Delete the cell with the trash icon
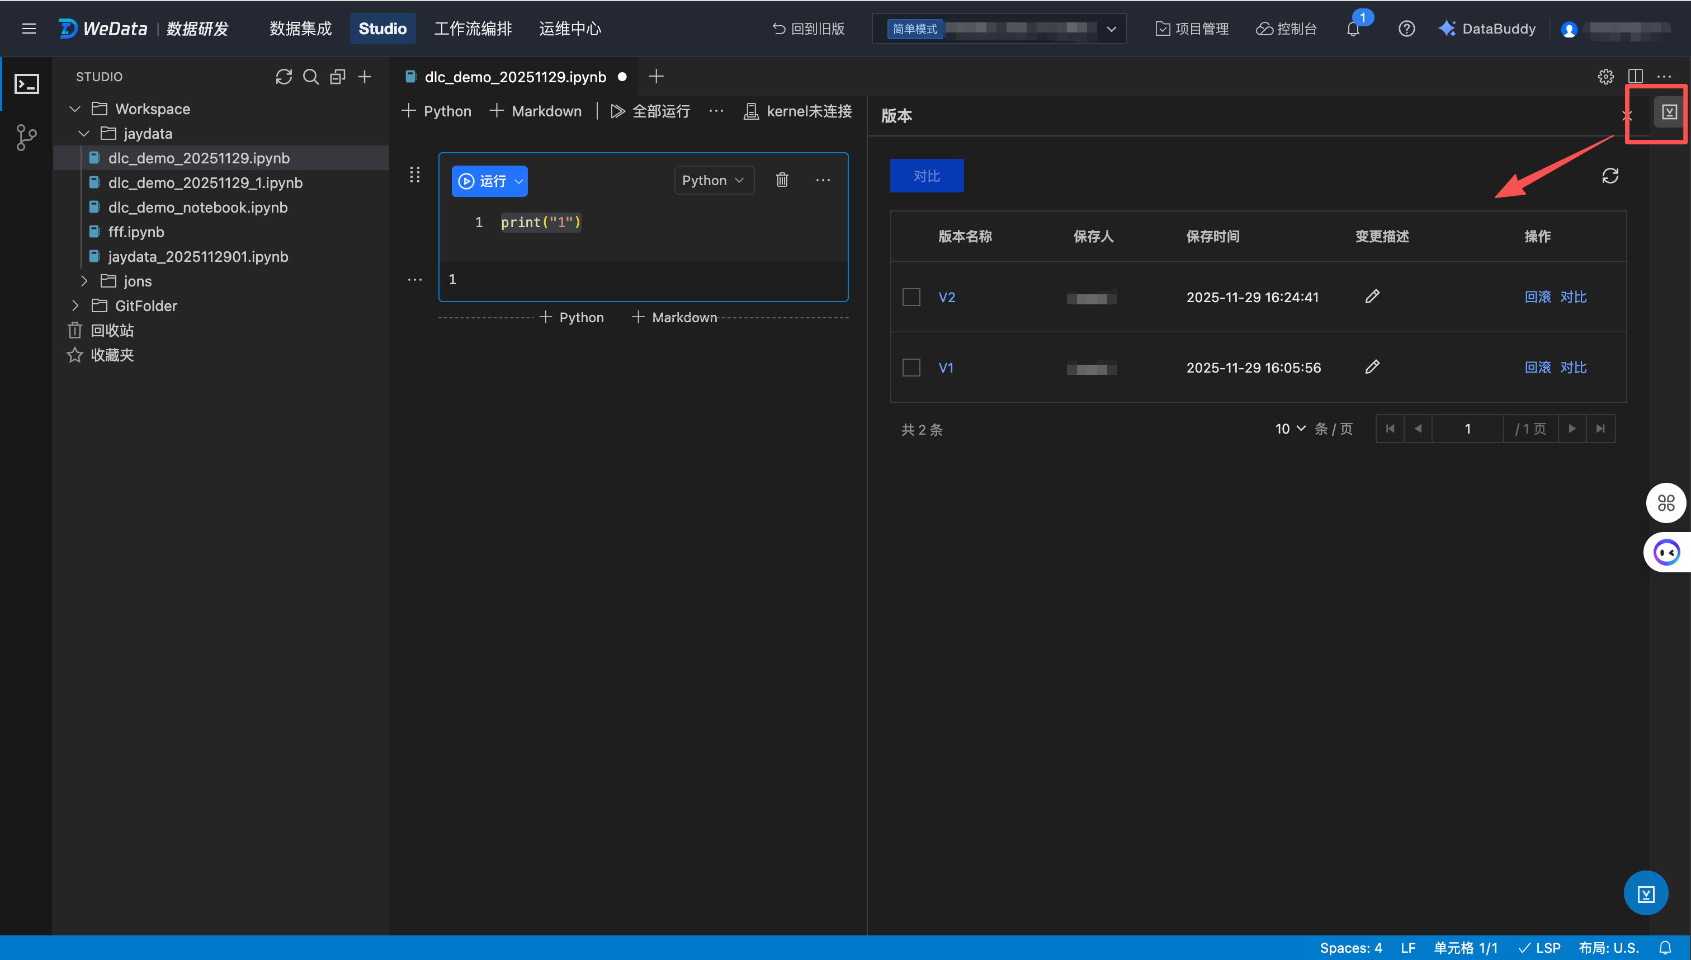Viewport: 1691px width, 960px height. [782, 180]
